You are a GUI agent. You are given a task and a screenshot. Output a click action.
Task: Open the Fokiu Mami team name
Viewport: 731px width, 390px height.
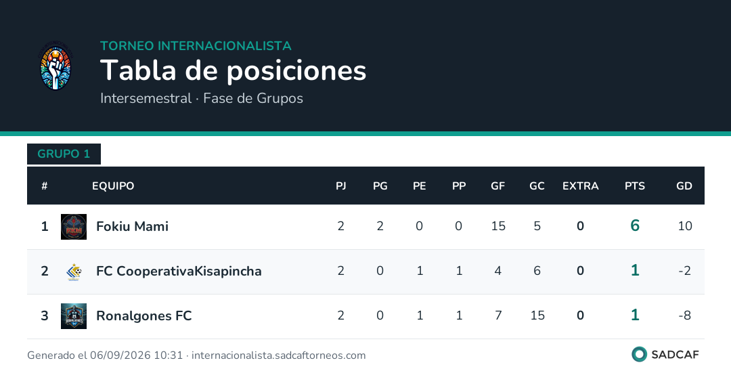point(133,226)
